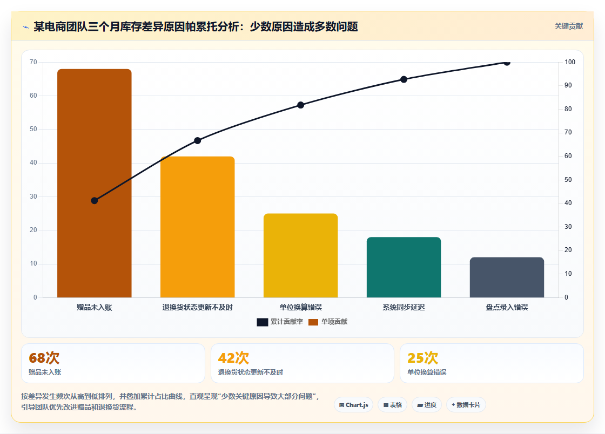Click the 50 tick on the right axis
Screen dimensions: 605x434
(x=568, y=180)
